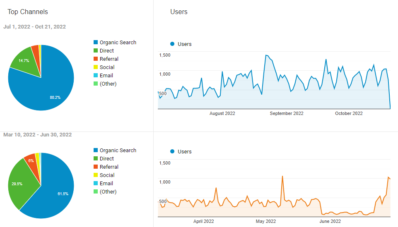Click the blue Users legend dot in top chart

click(172, 44)
